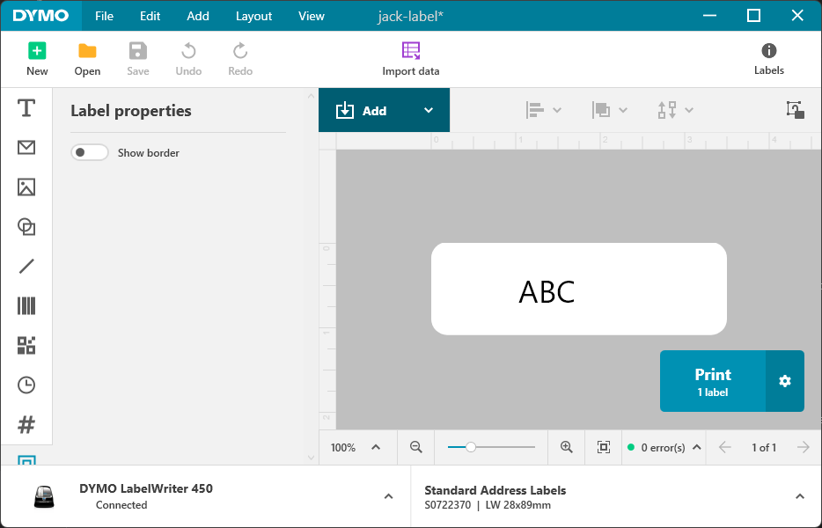
Task: Select the Date and Time tool
Action: click(26, 385)
